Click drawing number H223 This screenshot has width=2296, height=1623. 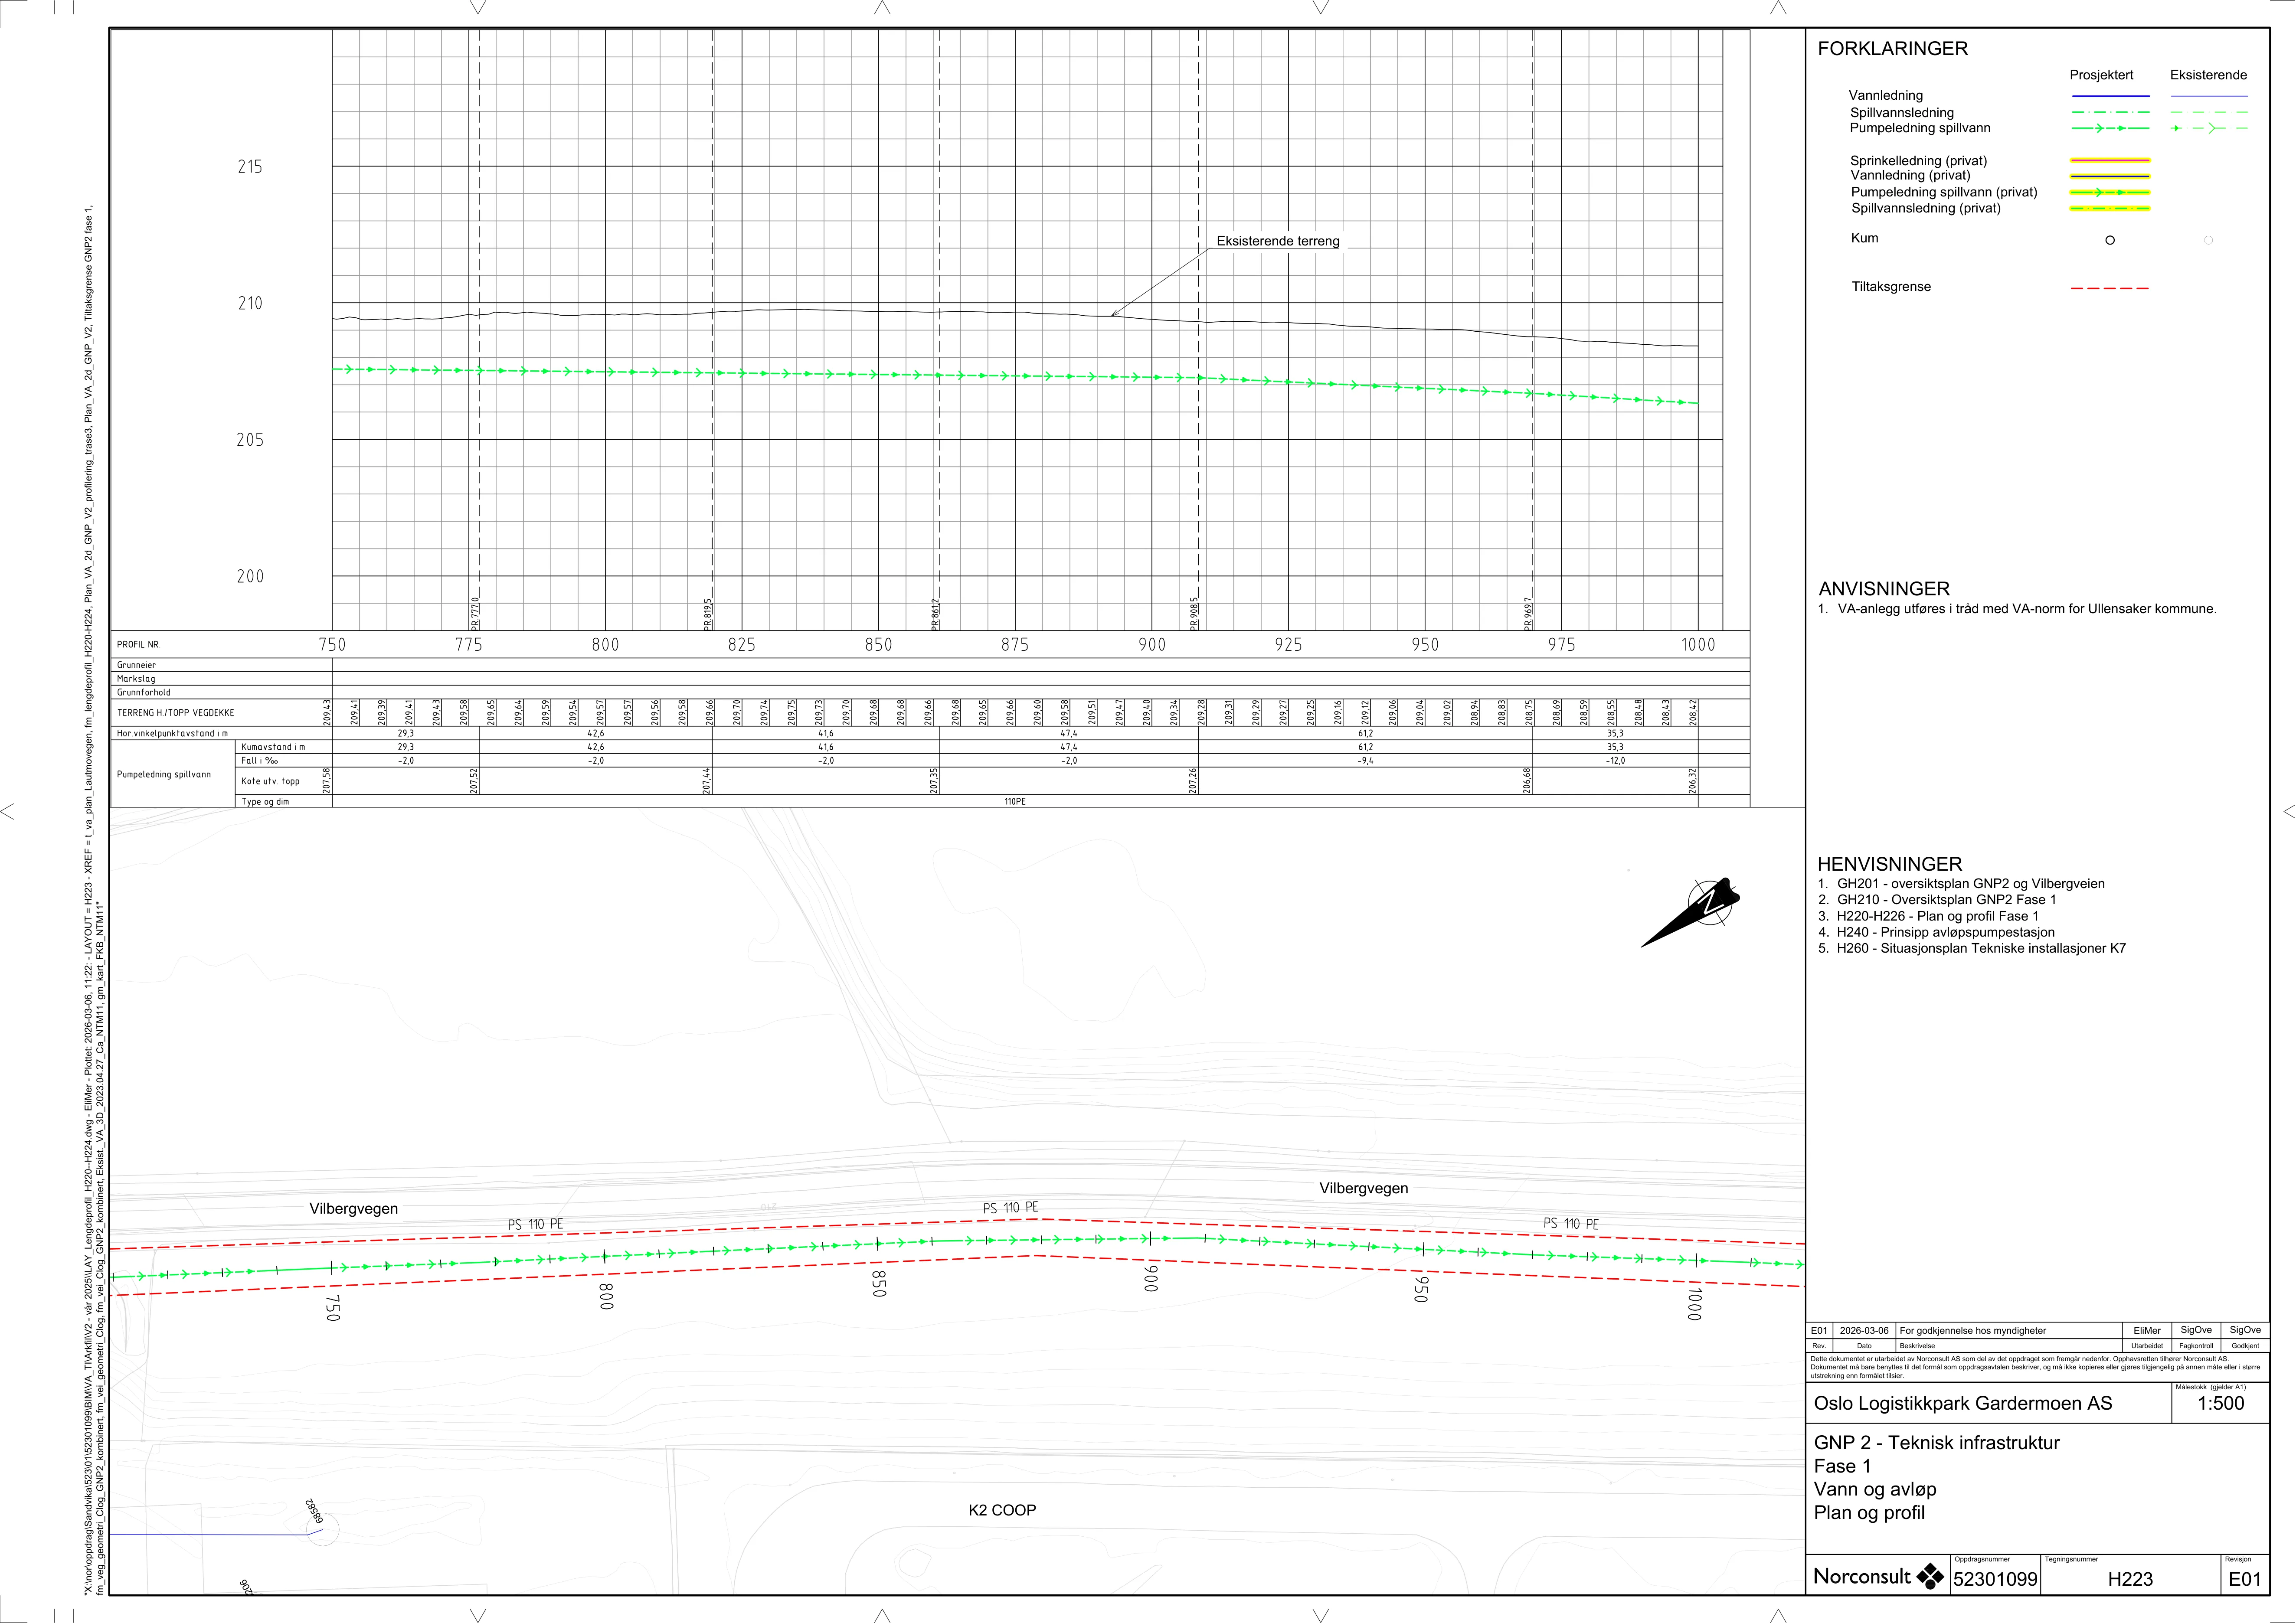[x=2130, y=1580]
